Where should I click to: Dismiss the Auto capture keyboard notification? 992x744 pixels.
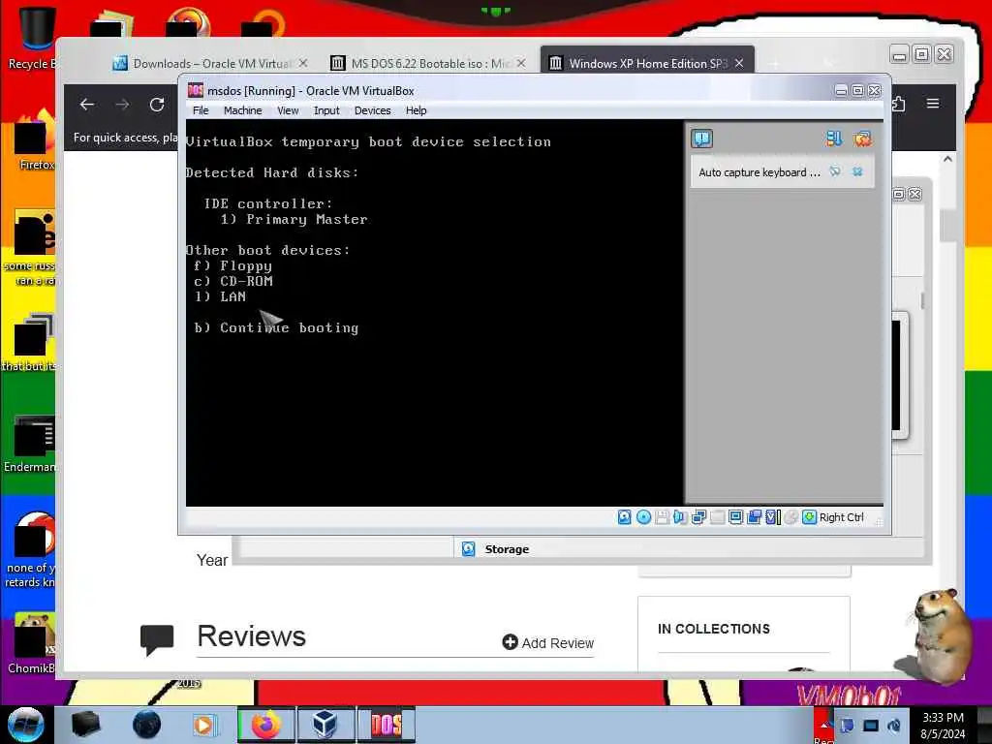[857, 171]
